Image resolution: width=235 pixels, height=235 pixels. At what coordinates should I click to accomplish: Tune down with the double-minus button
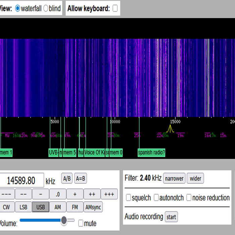click(23, 194)
